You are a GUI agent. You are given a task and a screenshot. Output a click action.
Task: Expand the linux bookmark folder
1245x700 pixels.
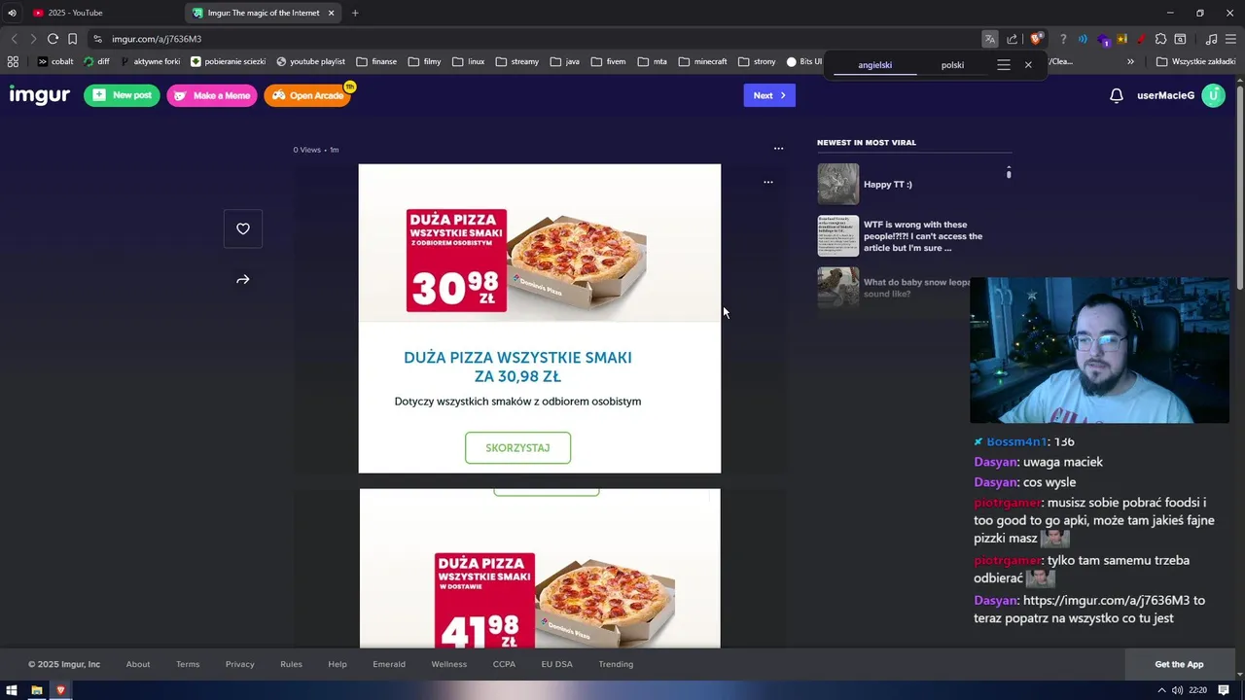(x=468, y=61)
